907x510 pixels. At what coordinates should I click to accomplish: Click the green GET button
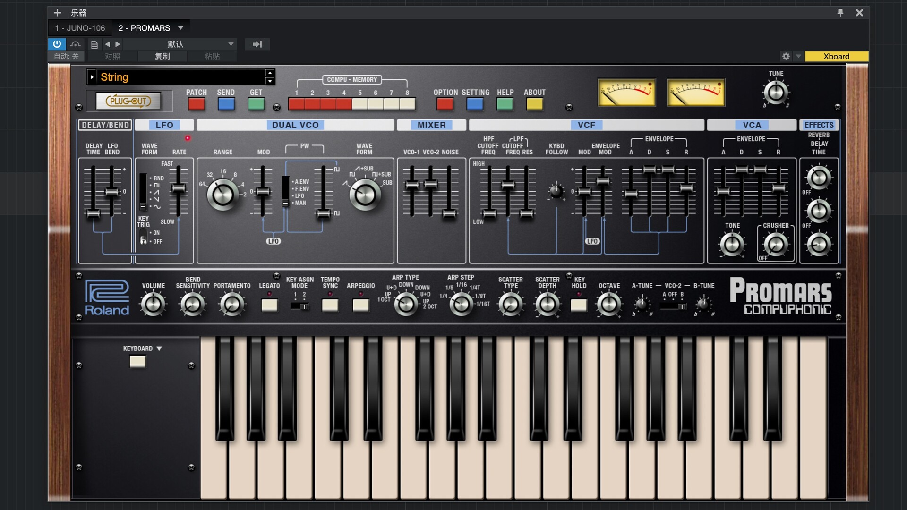coord(256,104)
